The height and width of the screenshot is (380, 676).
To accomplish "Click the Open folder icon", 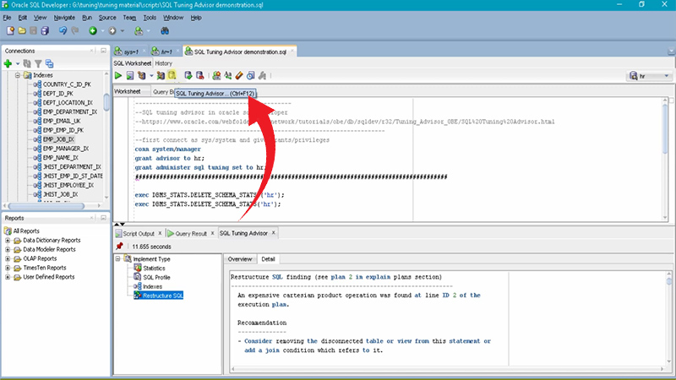I will tap(22, 31).
